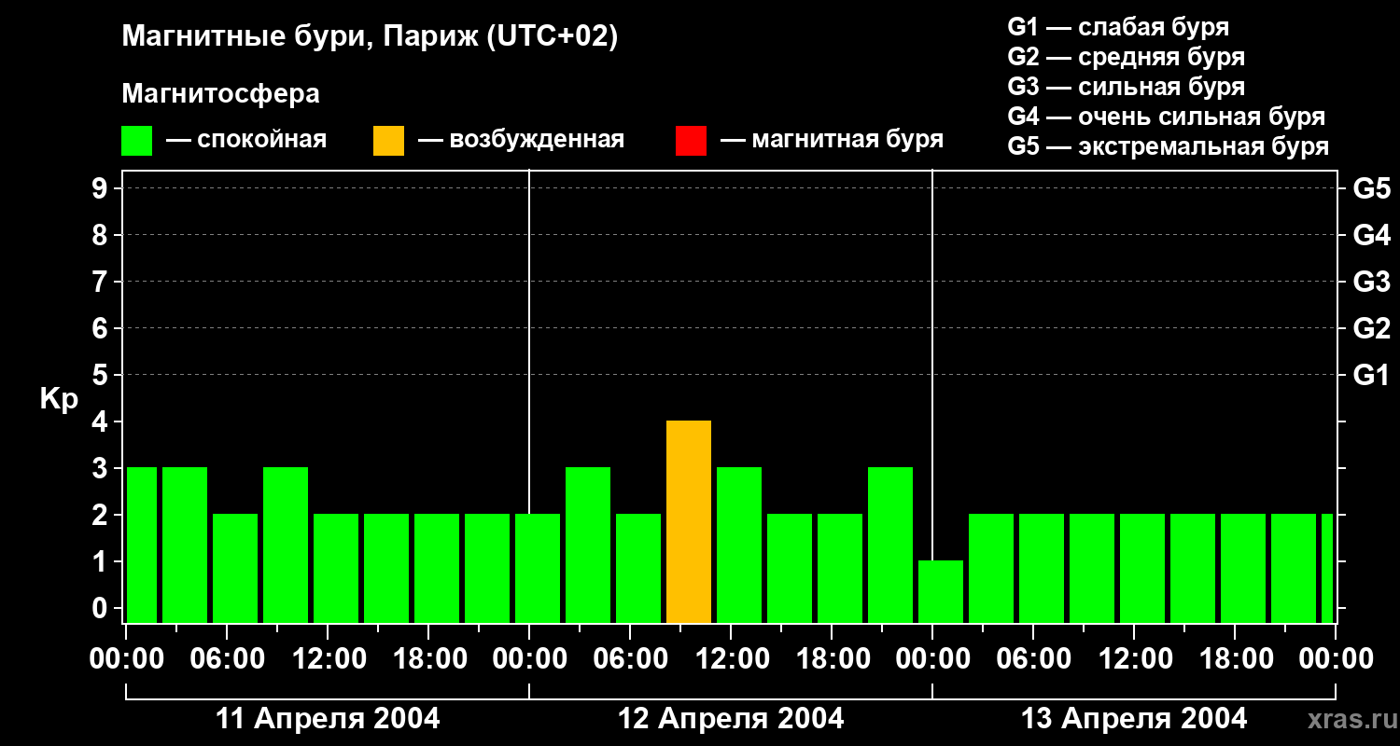Click the "G1 — слабая буря" line

(1118, 27)
